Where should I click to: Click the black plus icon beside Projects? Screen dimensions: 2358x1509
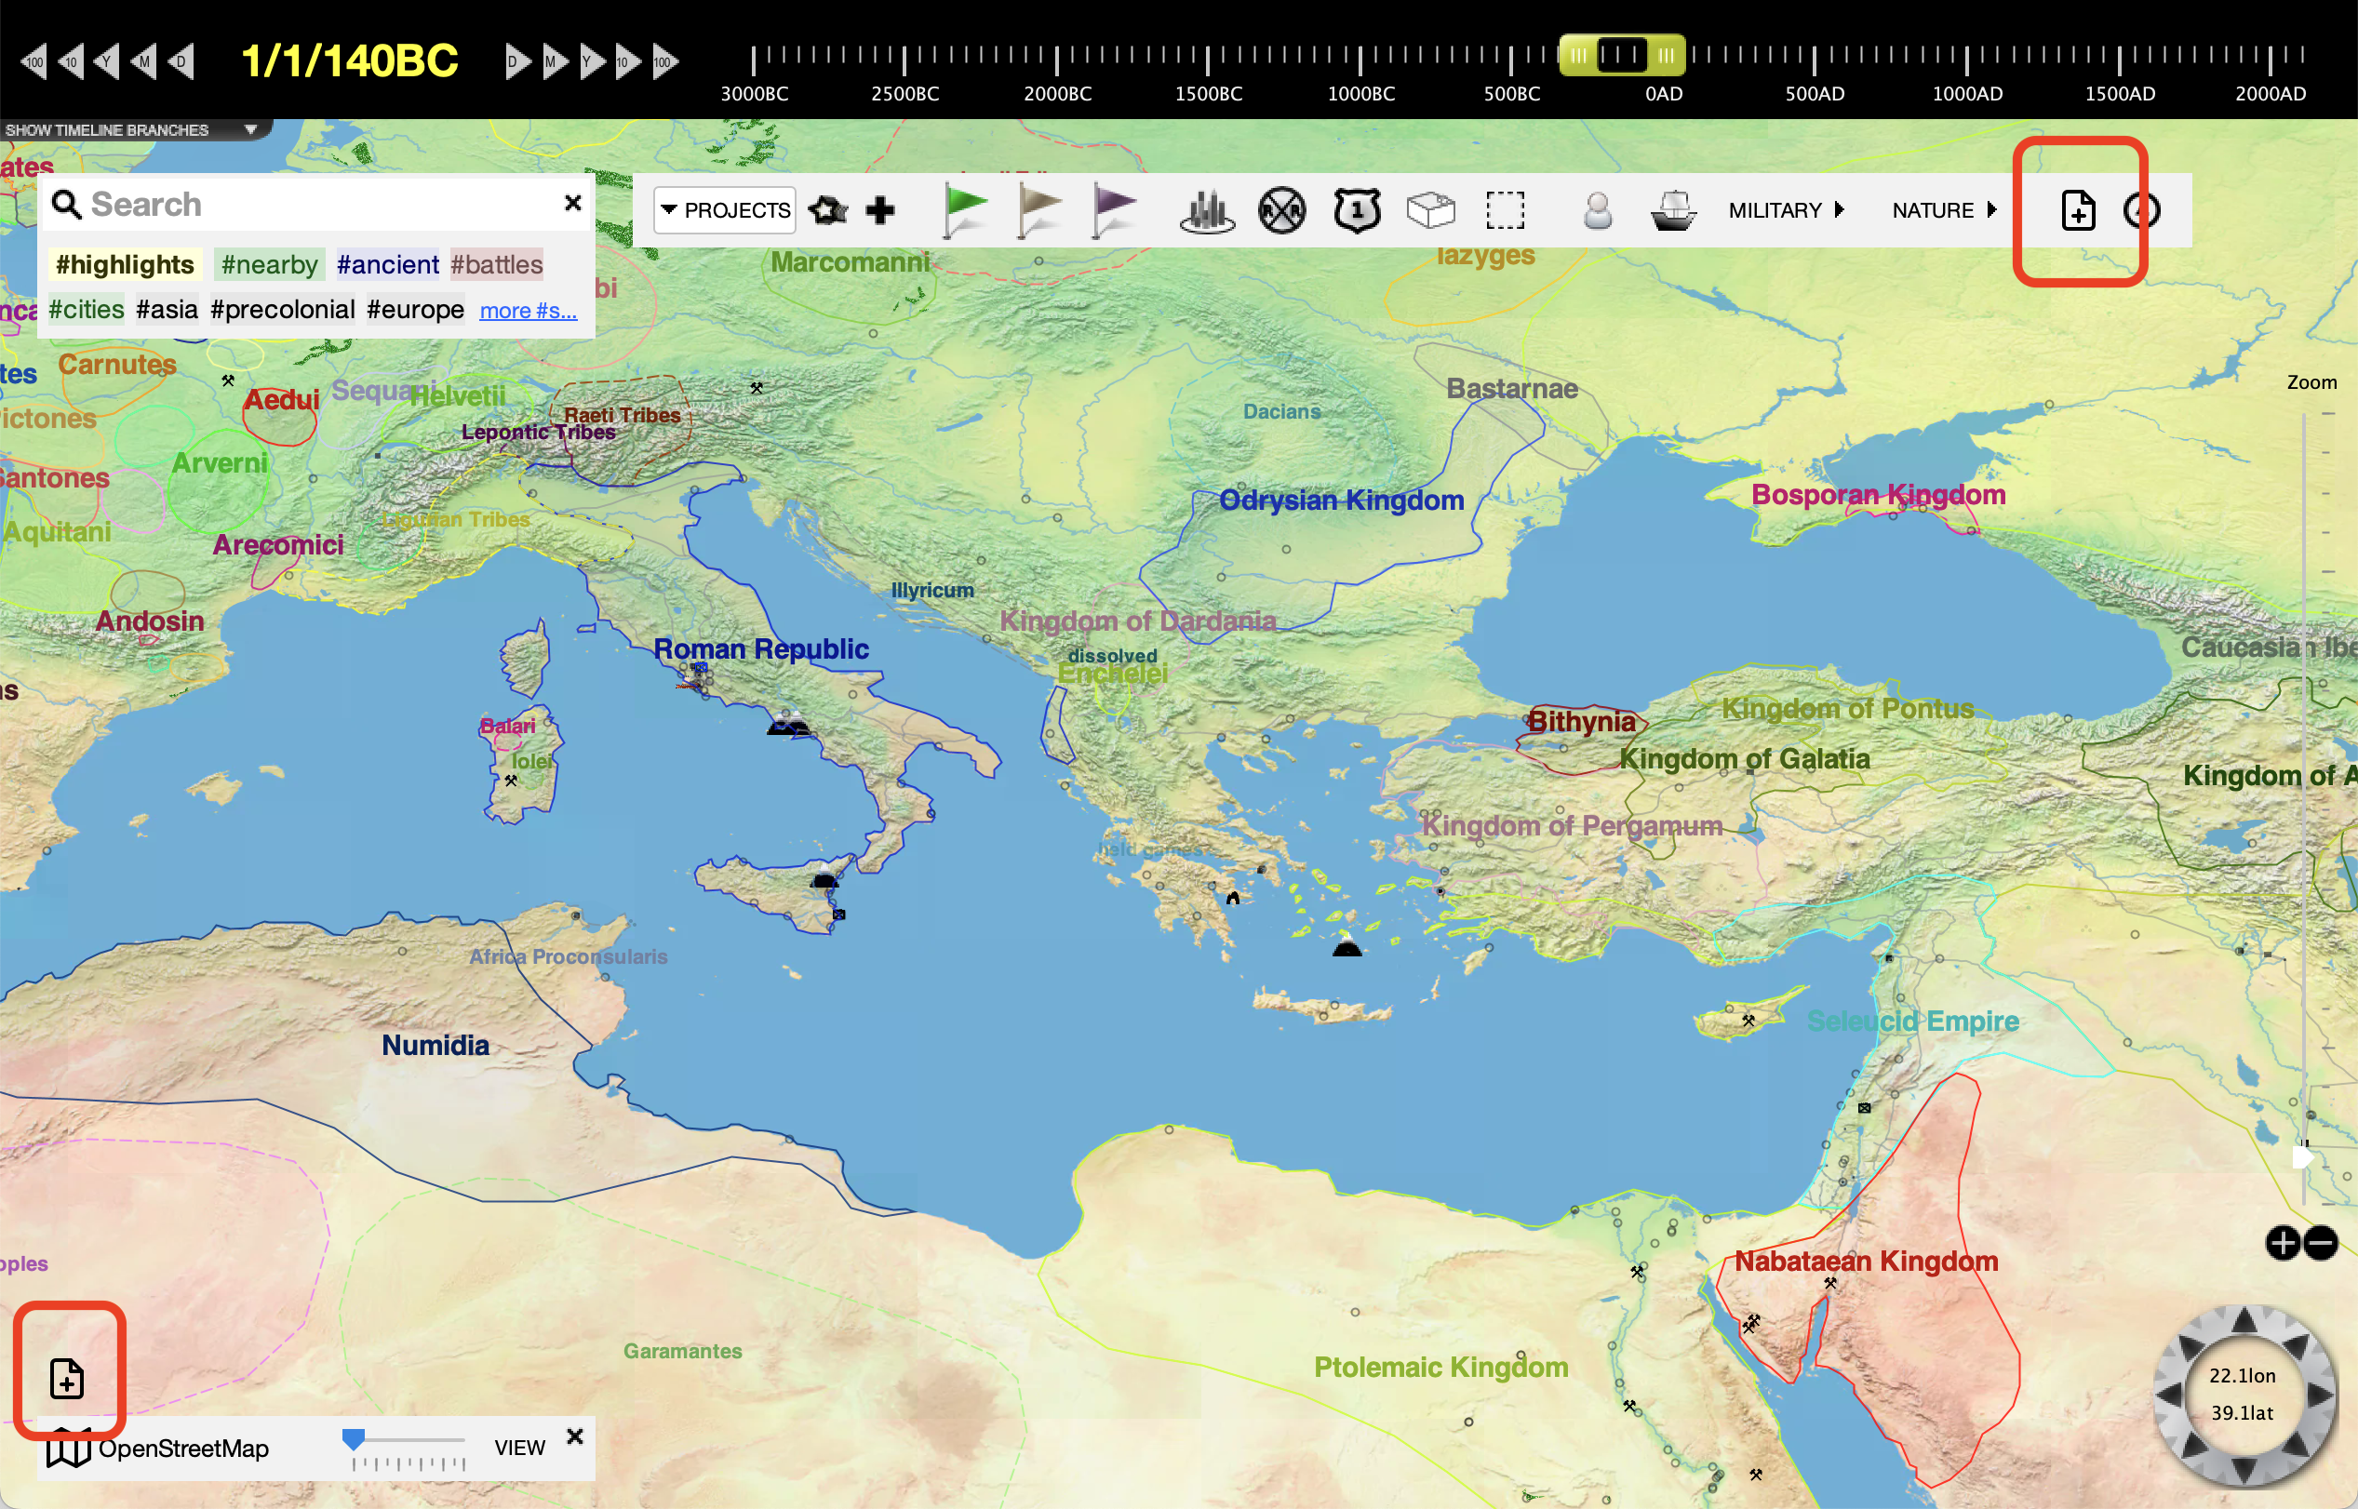click(880, 209)
